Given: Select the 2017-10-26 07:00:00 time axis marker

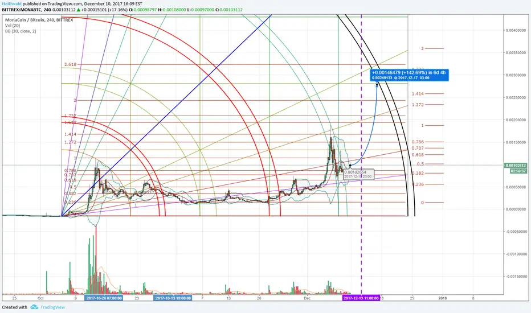Looking at the screenshot, I should point(104,298).
